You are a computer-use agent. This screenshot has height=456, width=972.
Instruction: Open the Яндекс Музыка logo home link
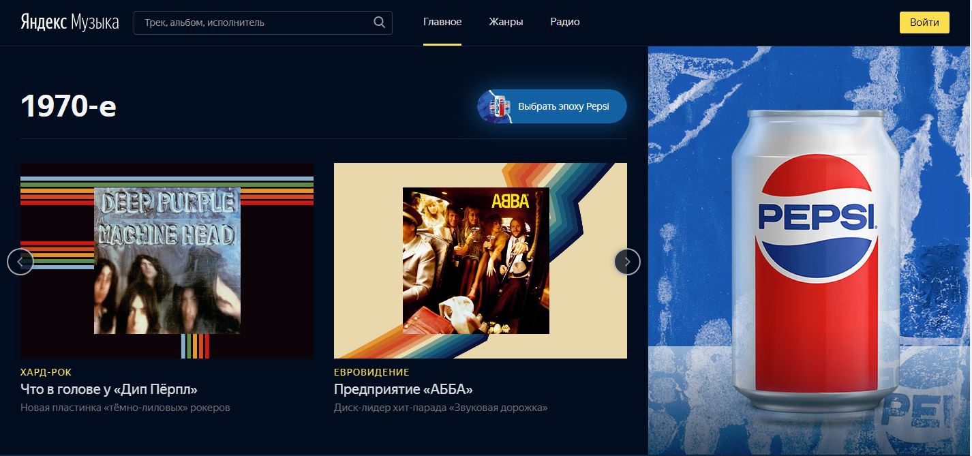point(70,22)
